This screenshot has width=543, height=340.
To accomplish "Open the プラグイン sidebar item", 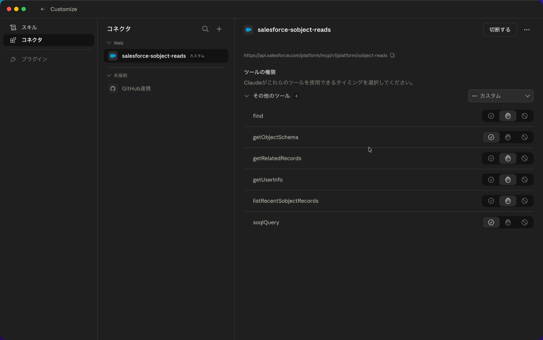I will point(34,59).
